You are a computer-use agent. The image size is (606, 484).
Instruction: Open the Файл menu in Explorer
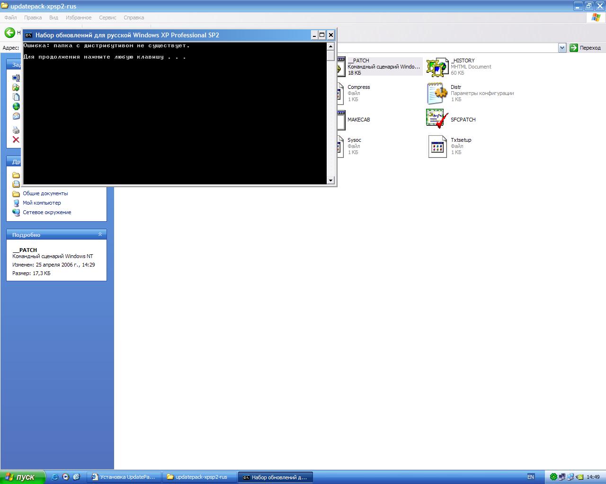10,17
